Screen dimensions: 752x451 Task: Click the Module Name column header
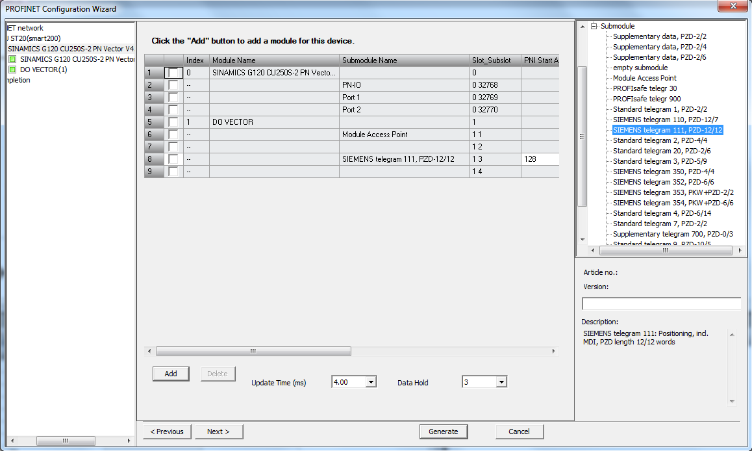coord(274,60)
